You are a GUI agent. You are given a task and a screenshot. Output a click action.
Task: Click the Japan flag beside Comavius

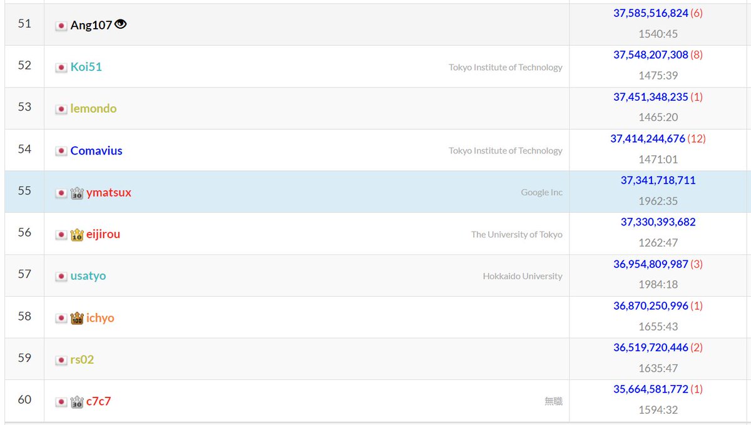click(61, 151)
